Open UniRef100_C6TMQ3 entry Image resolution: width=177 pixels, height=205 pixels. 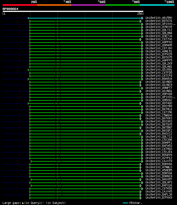pos(159,149)
